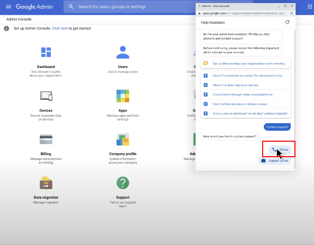Click the zoom icon in popup address bar
This screenshot has height=245, width=314.
click(292, 13)
